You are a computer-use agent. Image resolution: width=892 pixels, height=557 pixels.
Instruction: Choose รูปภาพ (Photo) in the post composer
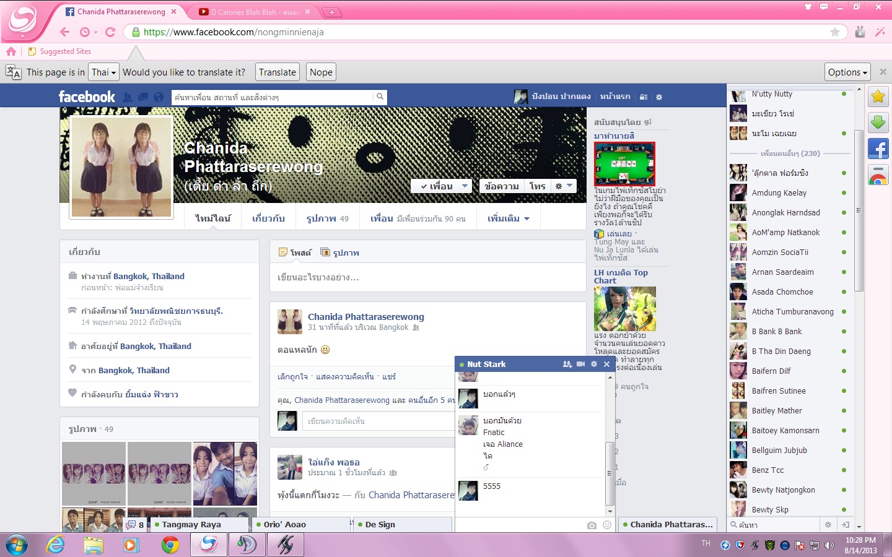click(x=340, y=253)
